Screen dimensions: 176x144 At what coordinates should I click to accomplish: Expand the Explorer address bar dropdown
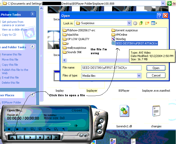click(x=163, y=3)
